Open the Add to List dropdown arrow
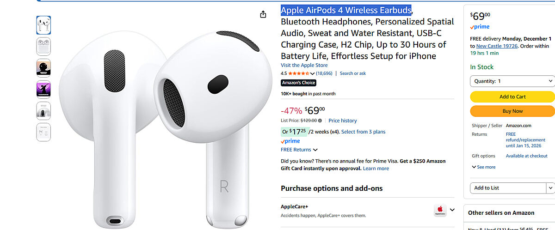The image size is (555, 230). (550, 188)
